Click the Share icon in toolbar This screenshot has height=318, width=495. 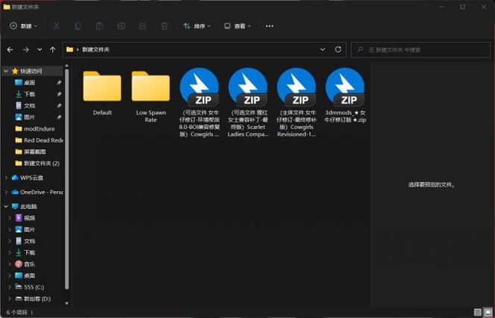click(x=142, y=26)
